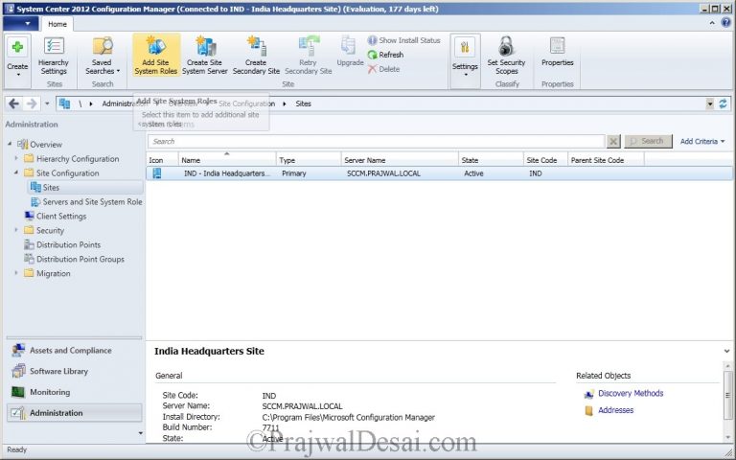Switch to the Home ribbon tab
Image resolution: width=736 pixels, height=460 pixels.
point(57,24)
